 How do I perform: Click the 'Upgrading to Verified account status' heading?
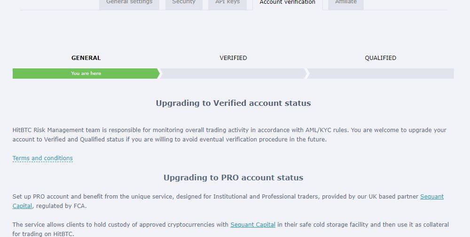(233, 103)
